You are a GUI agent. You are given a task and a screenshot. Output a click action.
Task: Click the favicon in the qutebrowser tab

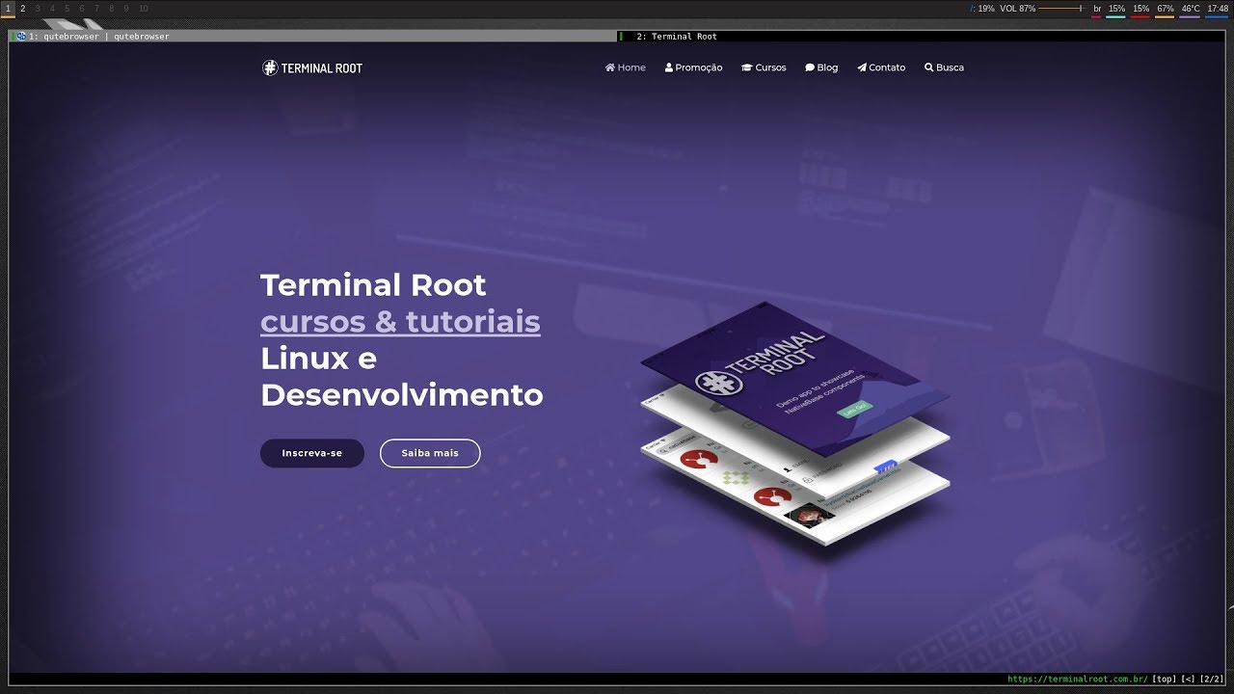click(21, 37)
